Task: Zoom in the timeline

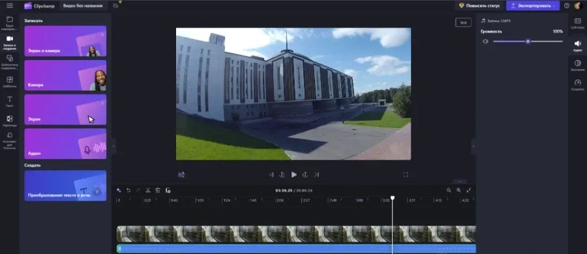Action: 459,190
